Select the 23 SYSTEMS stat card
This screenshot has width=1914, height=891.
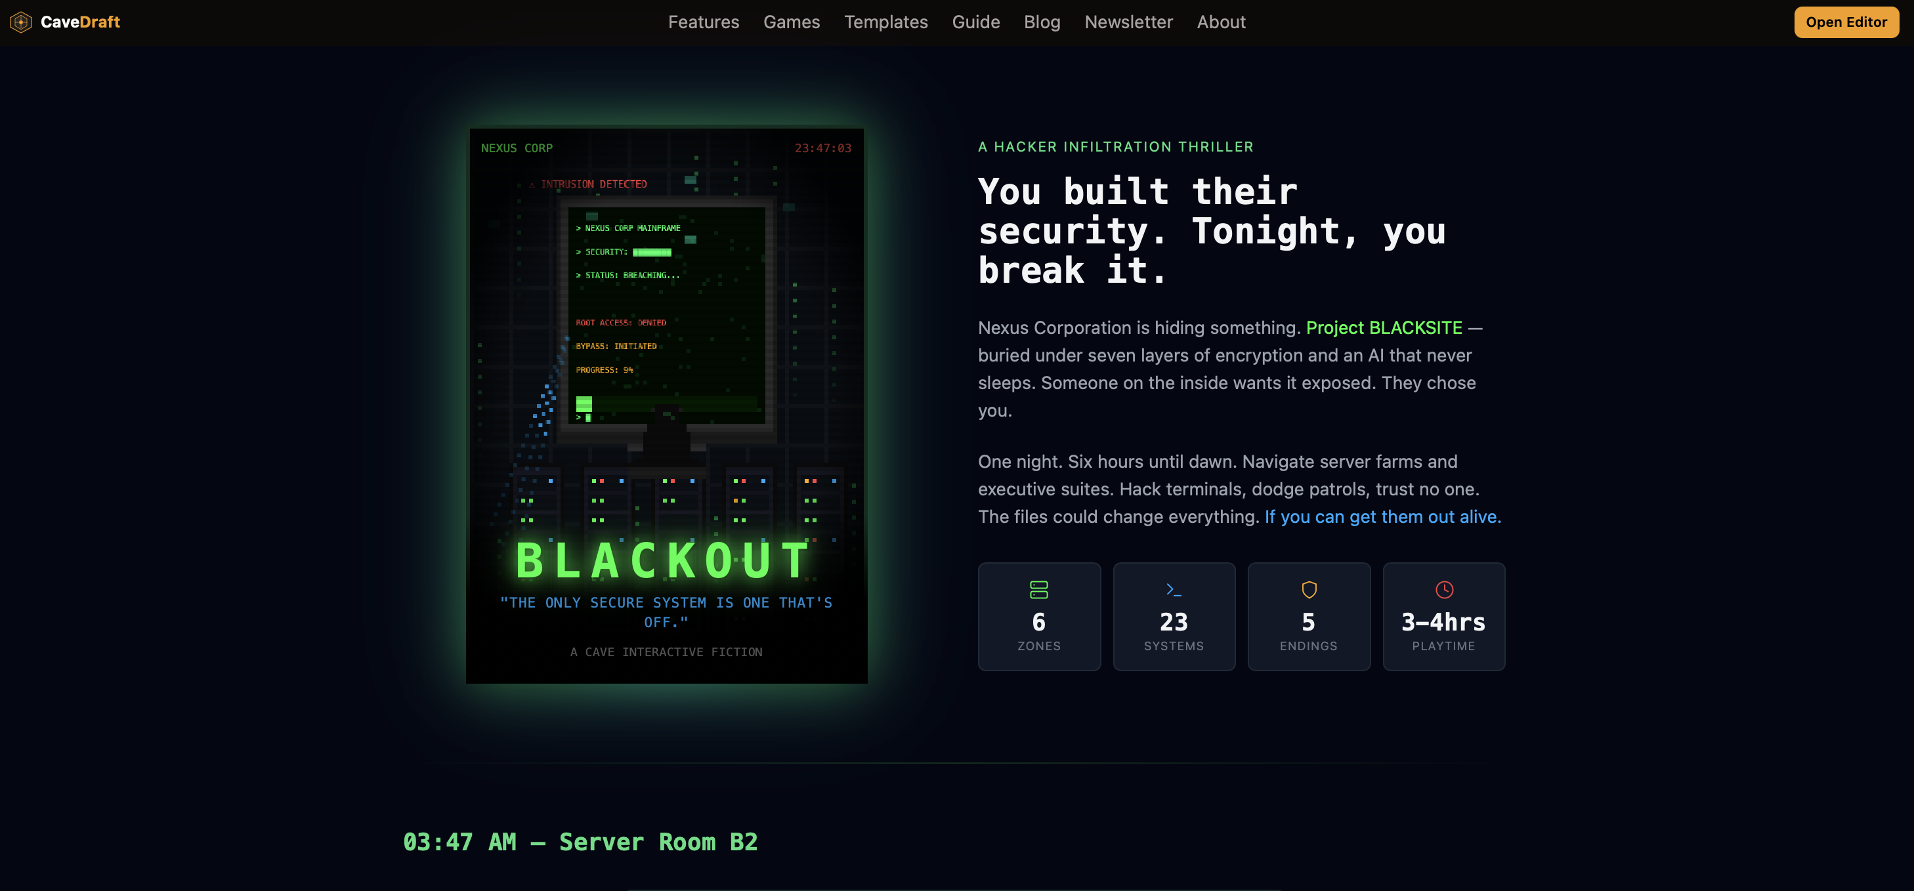click(1173, 616)
